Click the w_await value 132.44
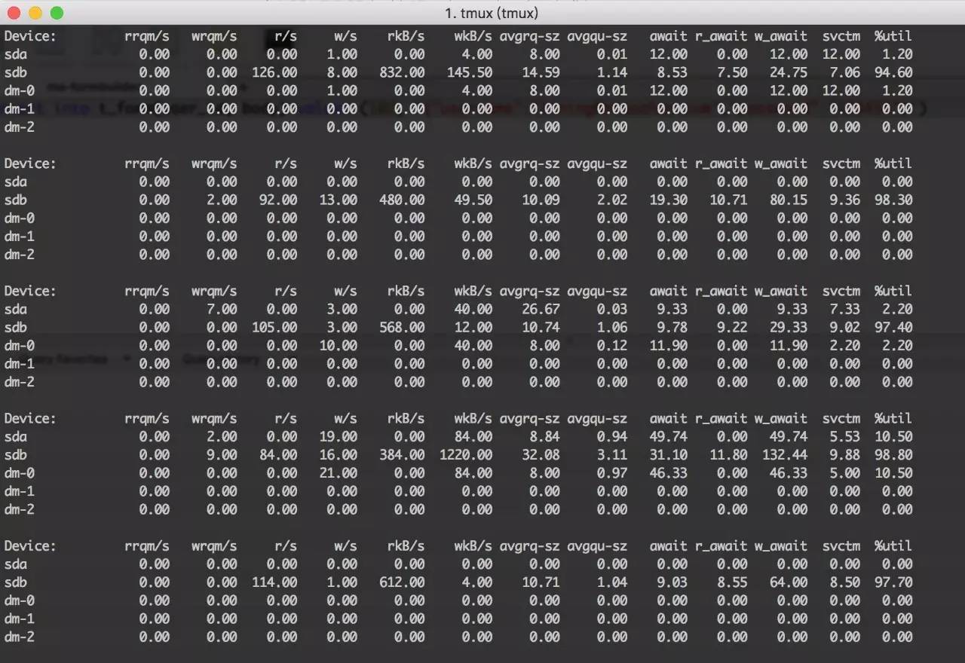965x663 pixels. [x=786, y=454]
